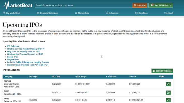Click the Upcoming IPOs page heading
Image resolution: width=184 pixels, height=103 pixels.
[x=22, y=25]
